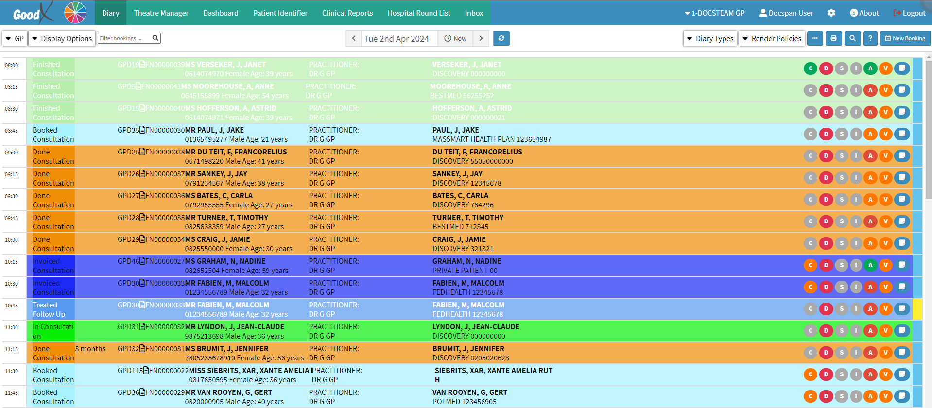The width and height of the screenshot is (932, 408).
Task: Click the yellow color marker on 10:45 row
Action: (917, 309)
